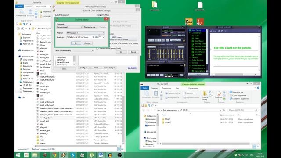Click refresh icon beside HS_SD address bar

pyautogui.click(x=224, y=110)
